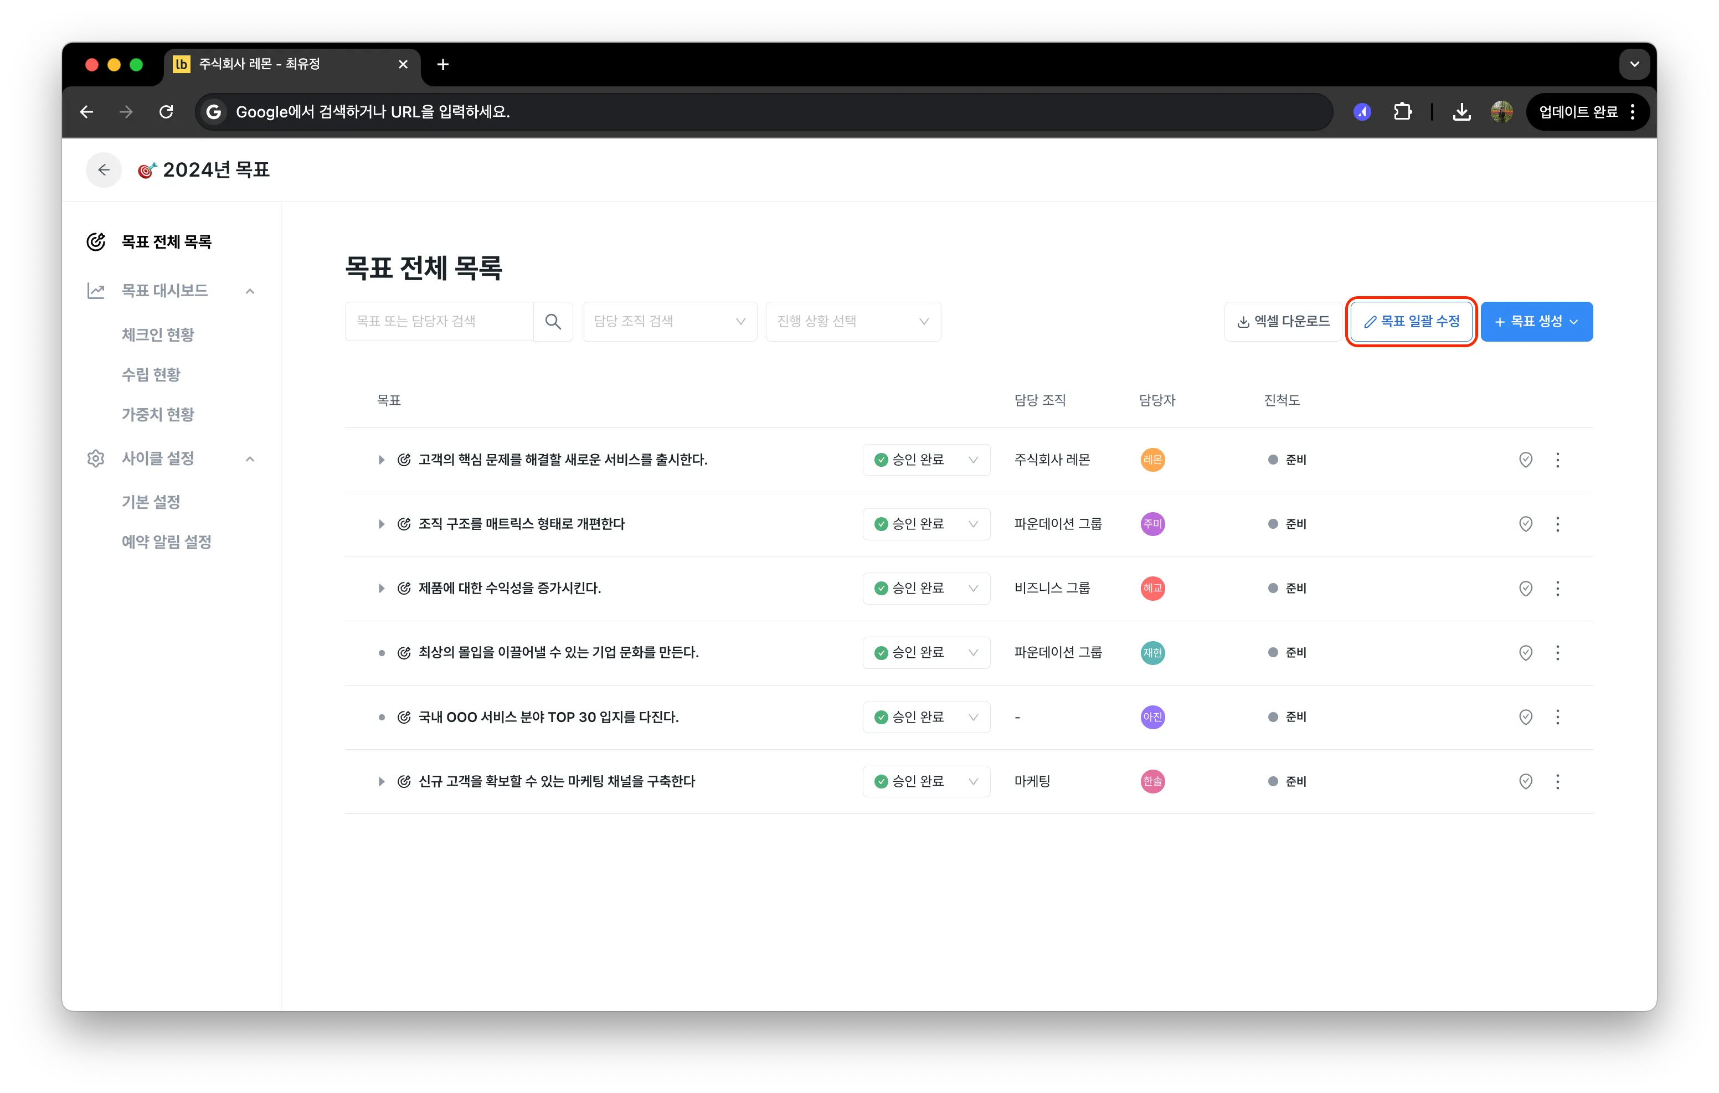Click the search magnifier icon
Screen dimensions: 1719x1093
click(x=553, y=322)
